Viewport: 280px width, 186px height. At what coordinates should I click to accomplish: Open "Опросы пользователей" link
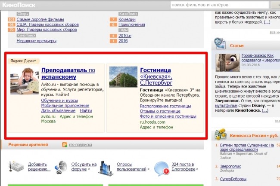click(132, 167)
